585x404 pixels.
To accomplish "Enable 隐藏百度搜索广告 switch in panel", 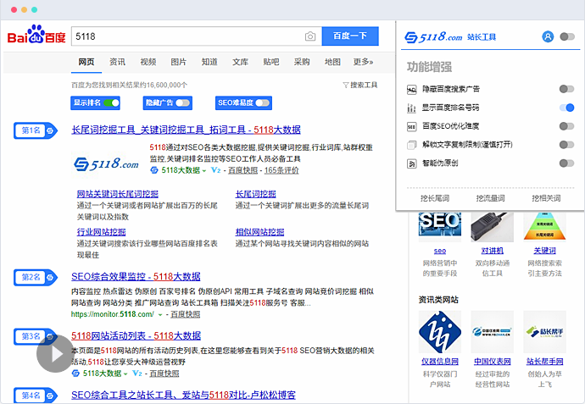I will [566, 89].
